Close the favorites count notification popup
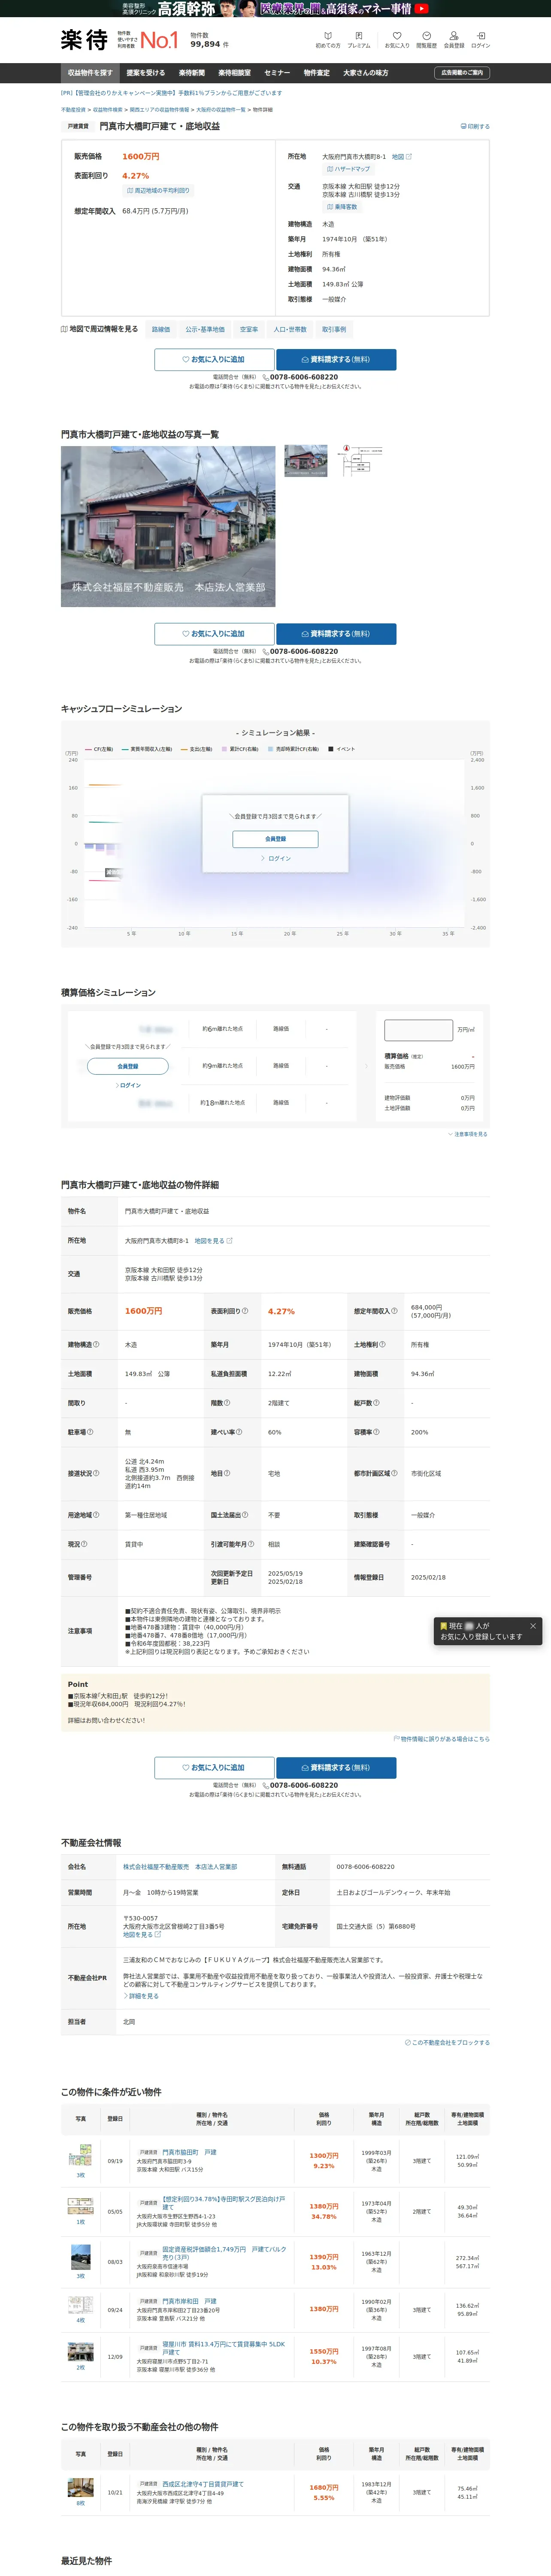The height and width of the screenshot is (2576, 551). point(532,1626)
